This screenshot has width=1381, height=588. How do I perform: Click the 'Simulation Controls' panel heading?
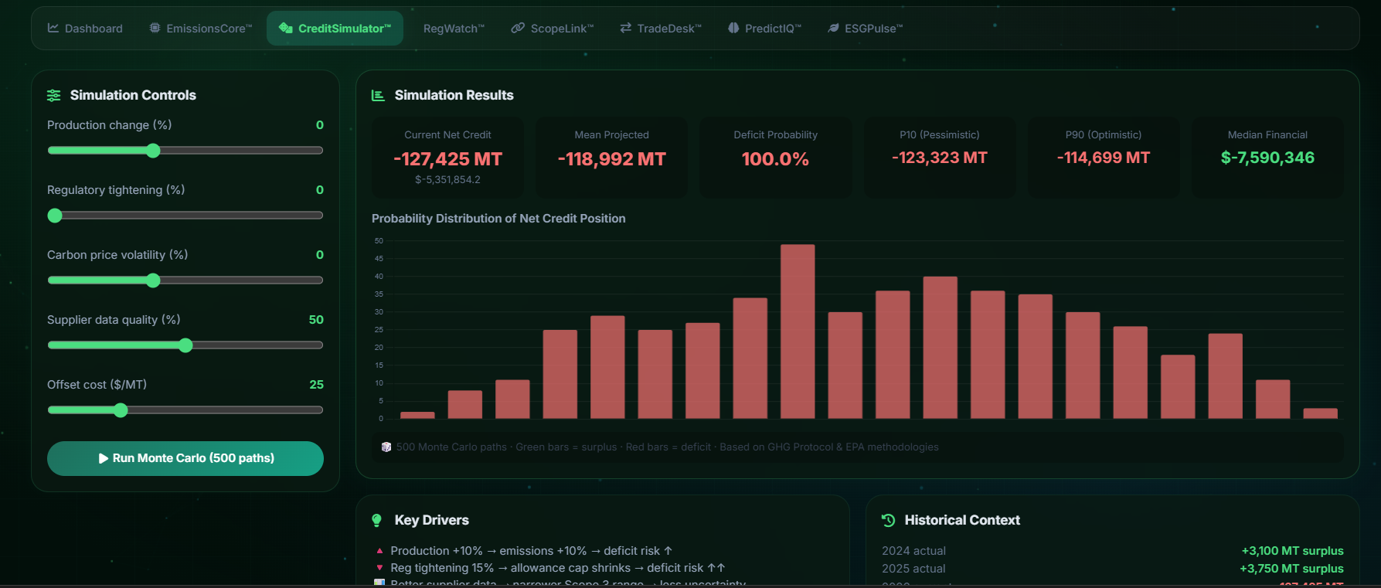(133, 95)
